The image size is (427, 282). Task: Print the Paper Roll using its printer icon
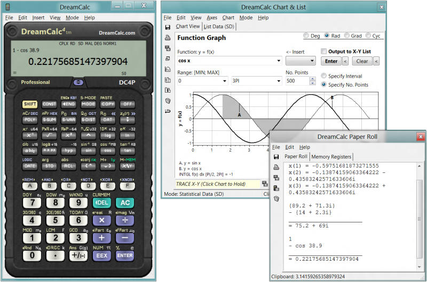pyautogui.click(x=276, y=167)
